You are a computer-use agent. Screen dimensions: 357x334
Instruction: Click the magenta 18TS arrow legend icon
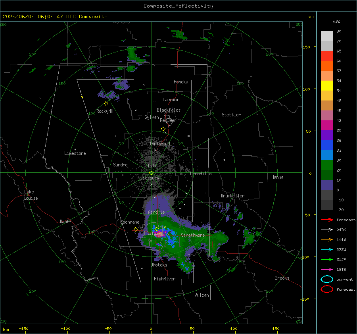point(327,270)
